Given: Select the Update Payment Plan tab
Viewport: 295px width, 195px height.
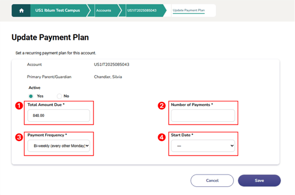Looking at the screenshot, I should [189, 10].
